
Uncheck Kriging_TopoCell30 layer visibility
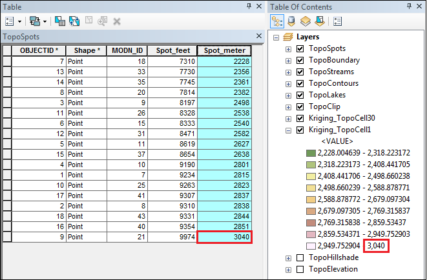pos(300,119)
